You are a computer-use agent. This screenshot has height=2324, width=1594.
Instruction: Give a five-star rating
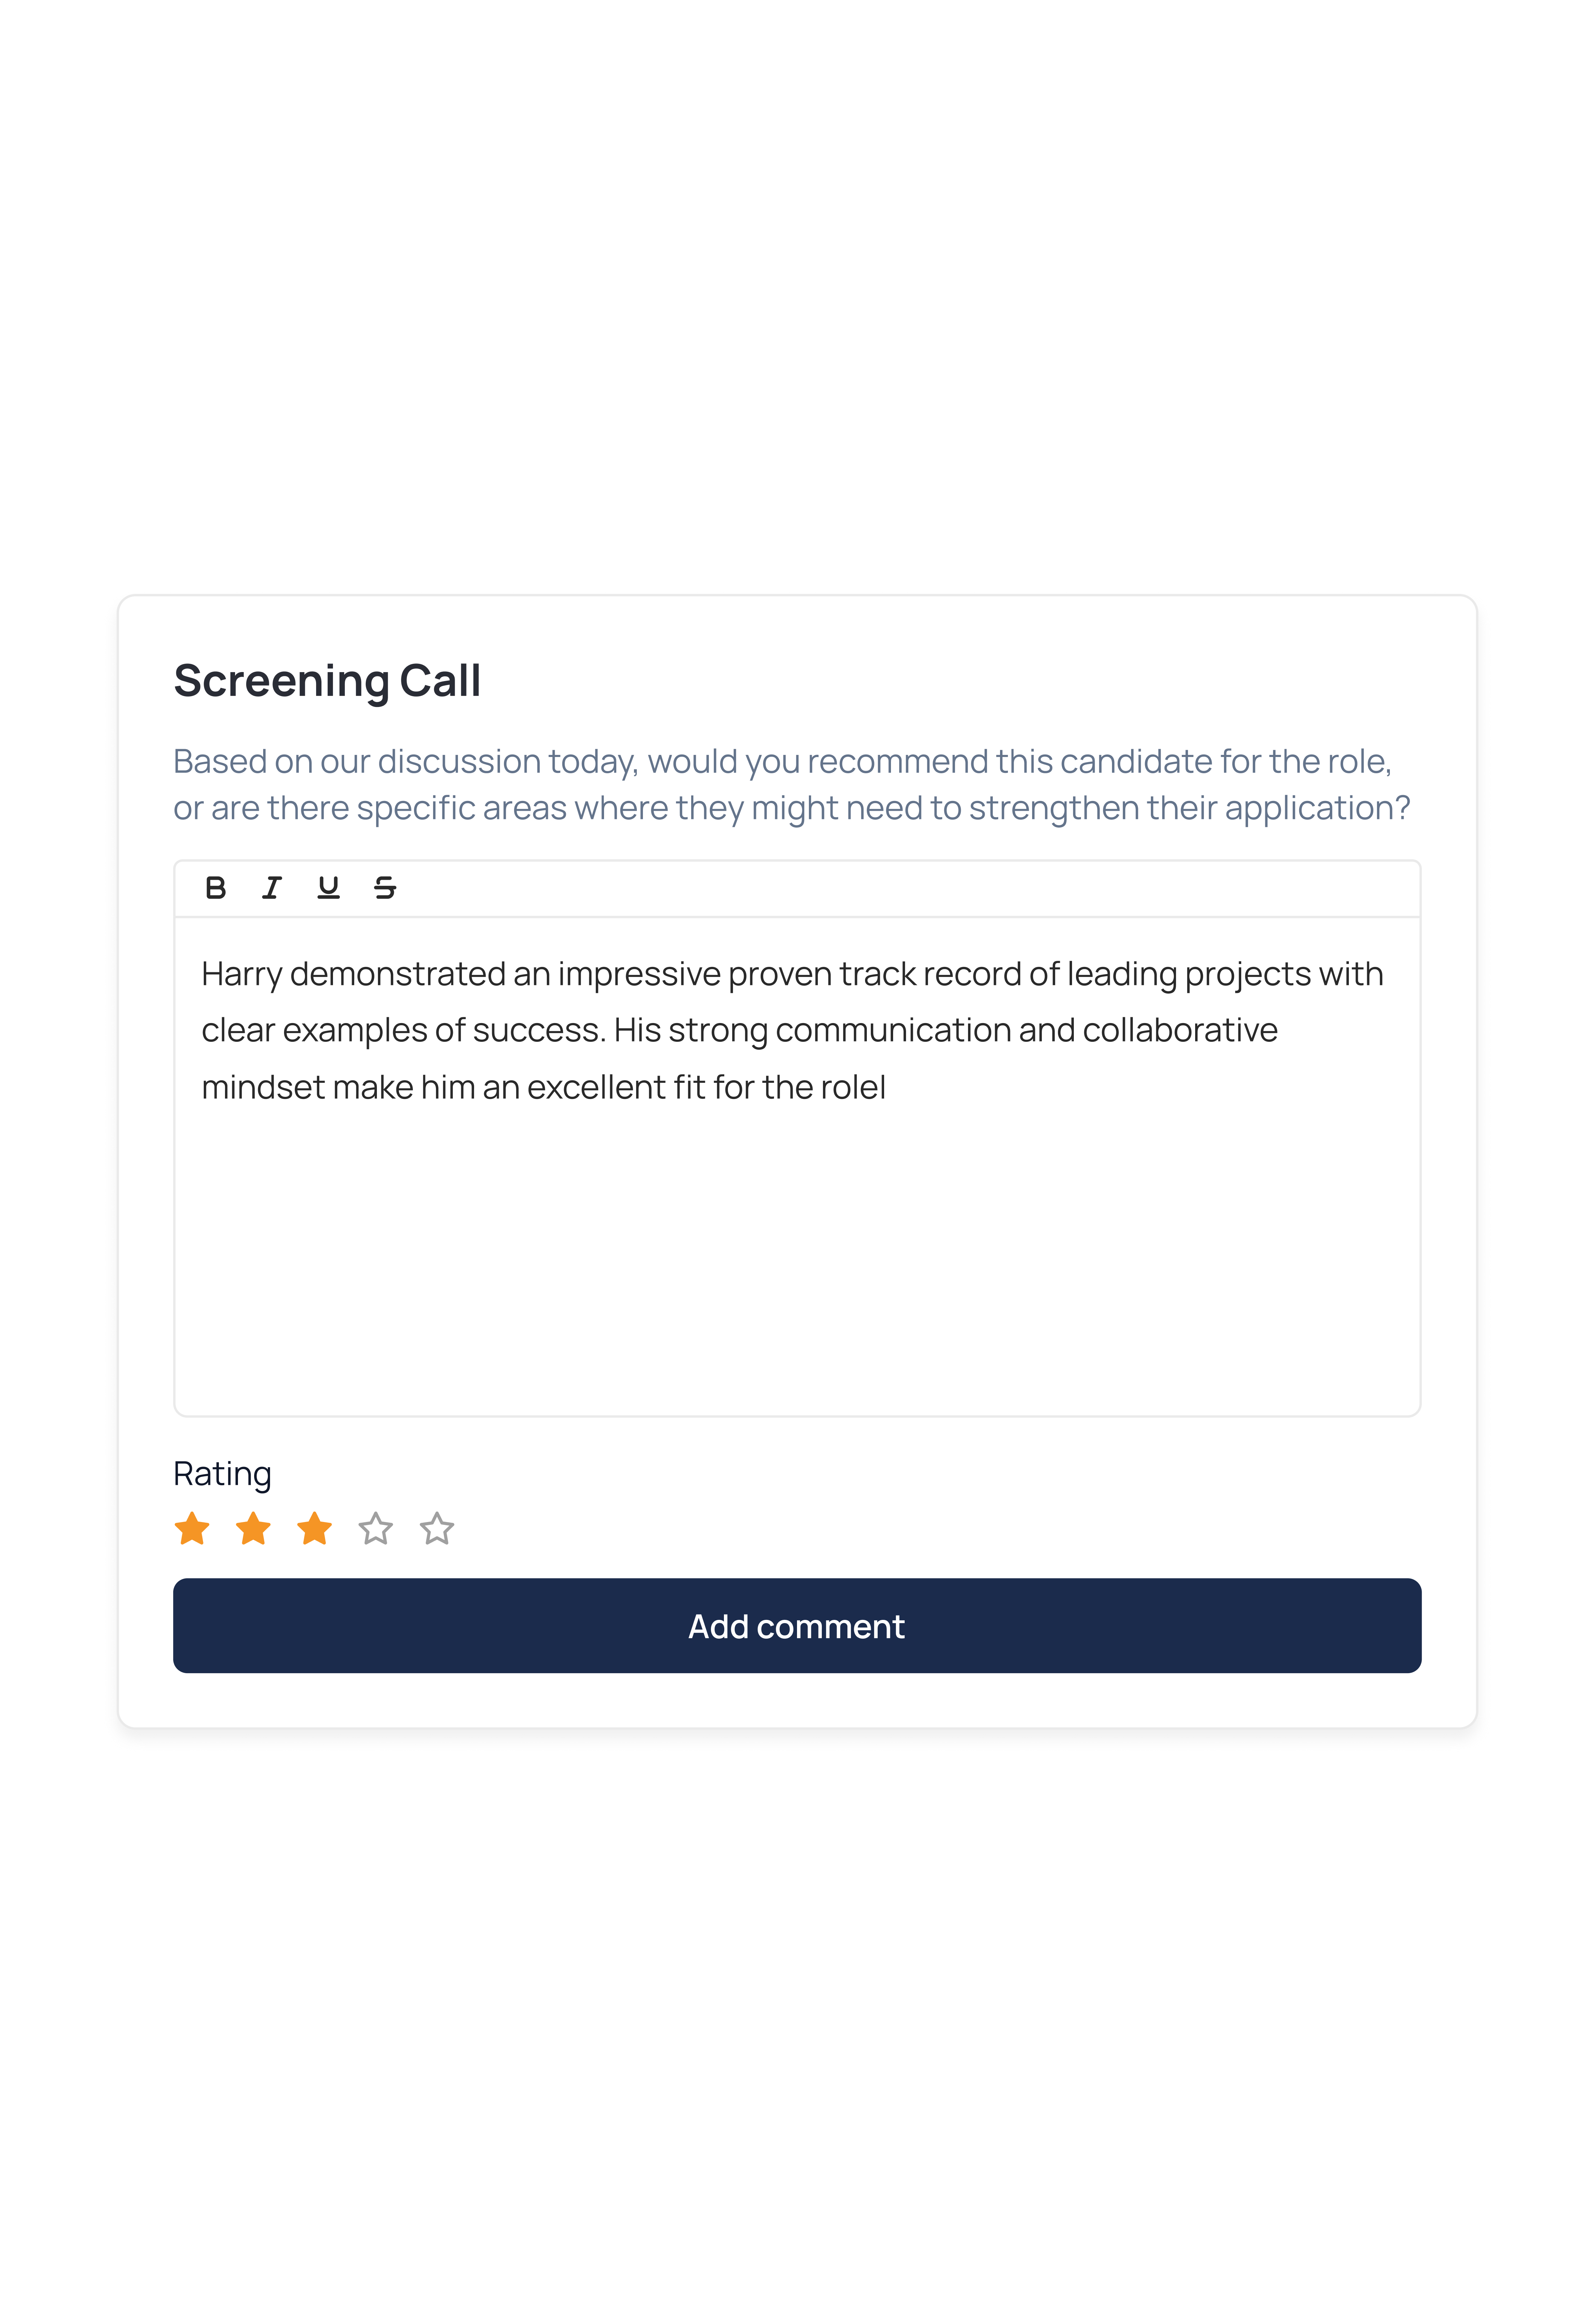coord(437,1529)
